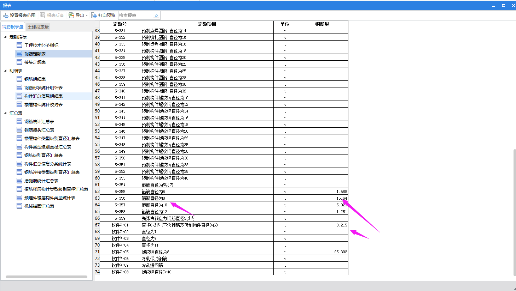Select the 软件补01 cell
Screen dimensions: 516x291
pyautogui.click(x=120, y=225)
